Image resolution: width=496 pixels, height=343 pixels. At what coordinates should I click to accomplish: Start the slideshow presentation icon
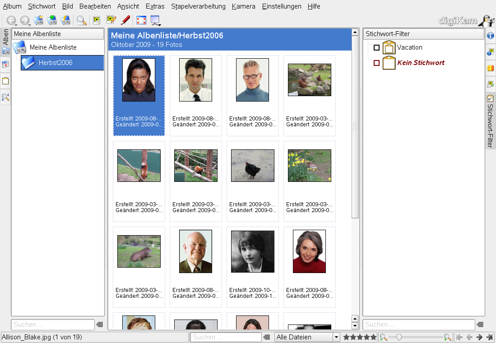(x=155, y=20)
